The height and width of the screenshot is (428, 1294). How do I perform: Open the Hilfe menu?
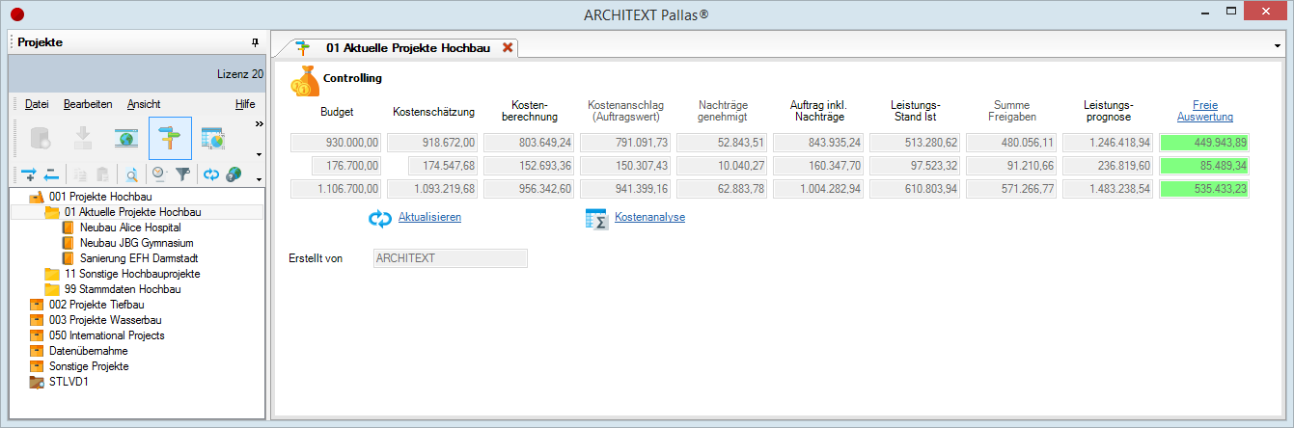tap(245, 104)
